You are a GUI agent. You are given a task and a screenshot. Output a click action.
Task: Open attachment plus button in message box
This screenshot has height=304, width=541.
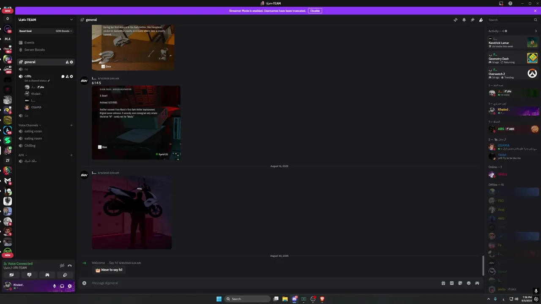pos(84,283)
